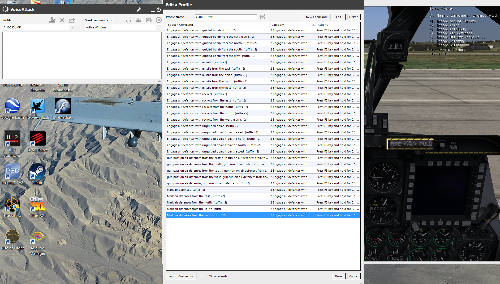Image resolution: width=500 pixels, height=284 pixels.
Task: Click the Profile Name input field
Action: click(226, 17)
